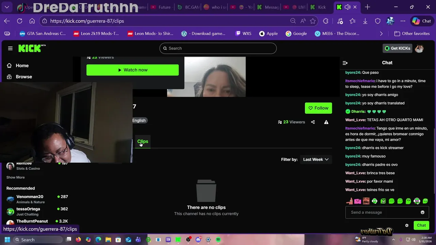Click the Kick logo
The width and height of the screenshot is (436, 245).
pyautogui.click(x=32, y=48)
